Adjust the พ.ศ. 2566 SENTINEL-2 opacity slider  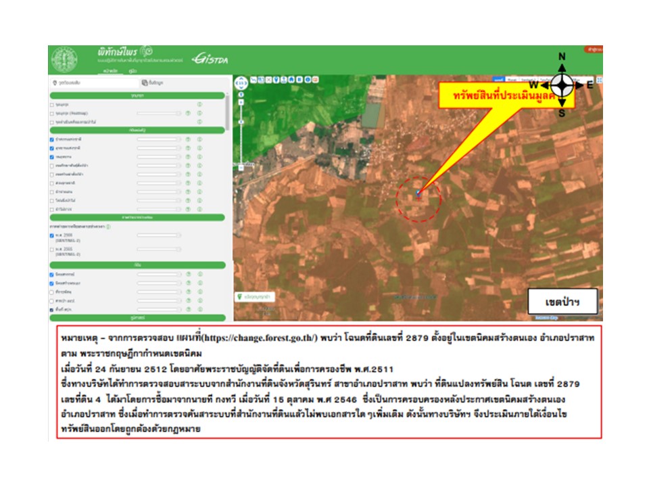[x=158, y=235]
